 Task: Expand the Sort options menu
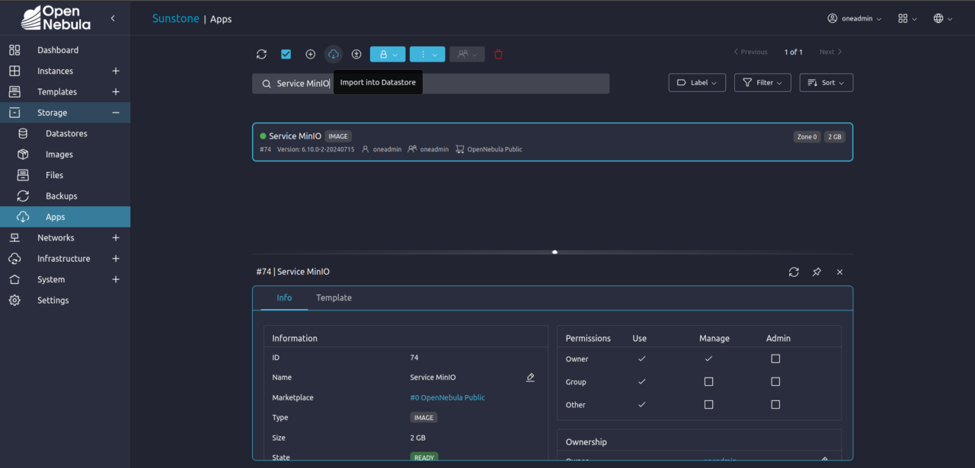[826, 82]
